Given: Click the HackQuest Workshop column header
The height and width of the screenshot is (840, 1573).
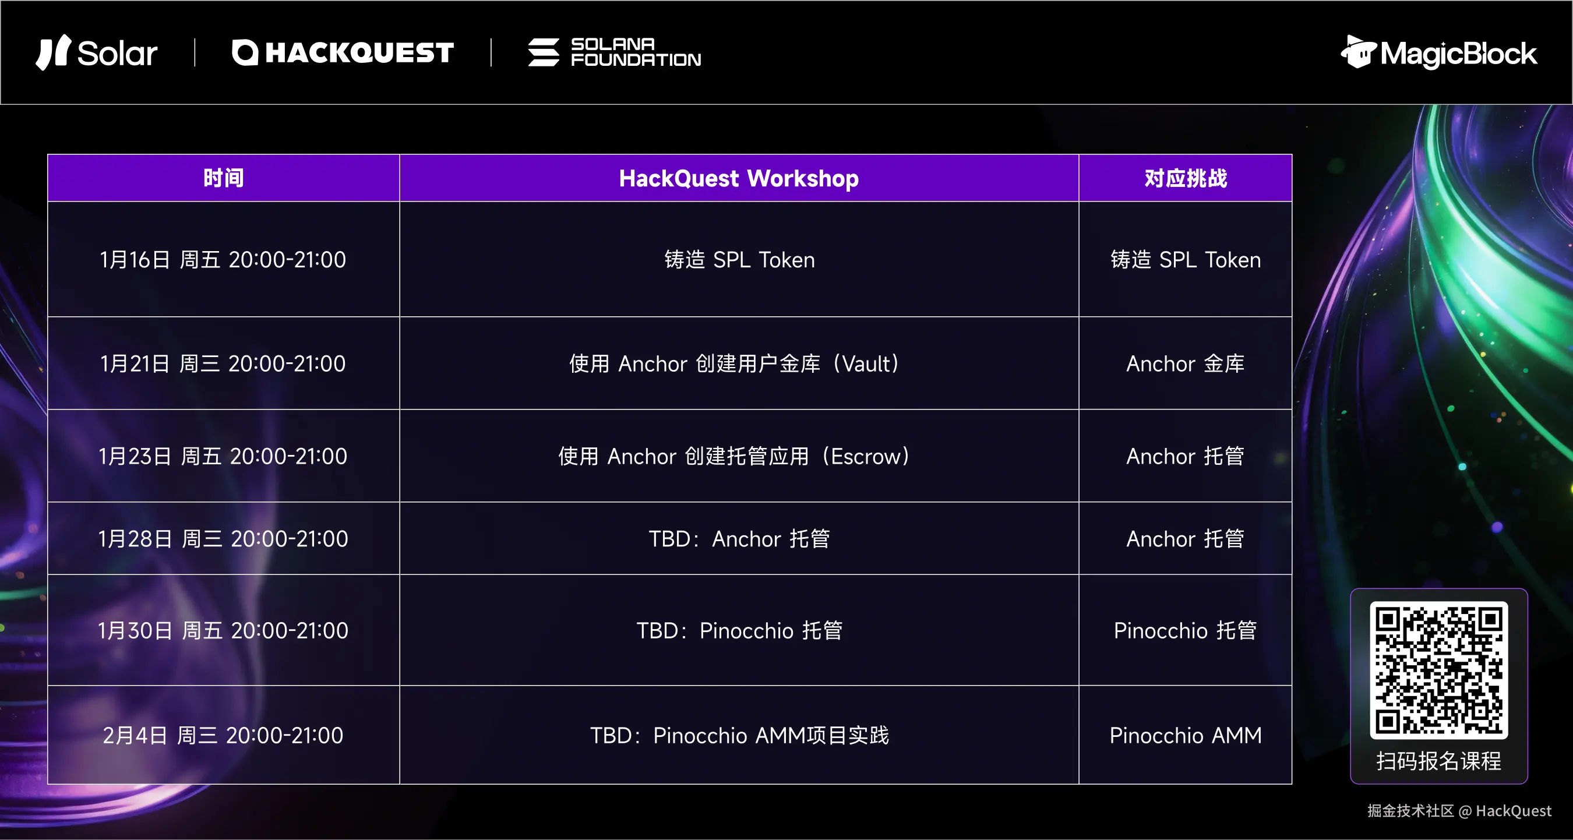Looking at the screenshot, I should point(739,178).
